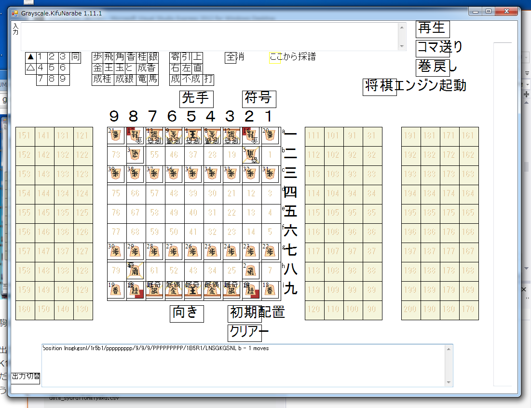The height and width of the screenshot is (408, 531).
Task: Select the white knight on square 8a
Action: [135, 136]
